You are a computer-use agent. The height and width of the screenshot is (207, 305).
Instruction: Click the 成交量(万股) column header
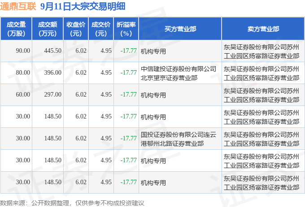pyautogui.click(x=16, y=29)
